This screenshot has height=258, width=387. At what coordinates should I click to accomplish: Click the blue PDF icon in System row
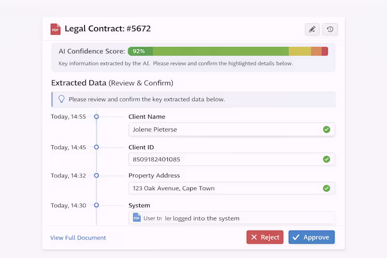(137, 218)
